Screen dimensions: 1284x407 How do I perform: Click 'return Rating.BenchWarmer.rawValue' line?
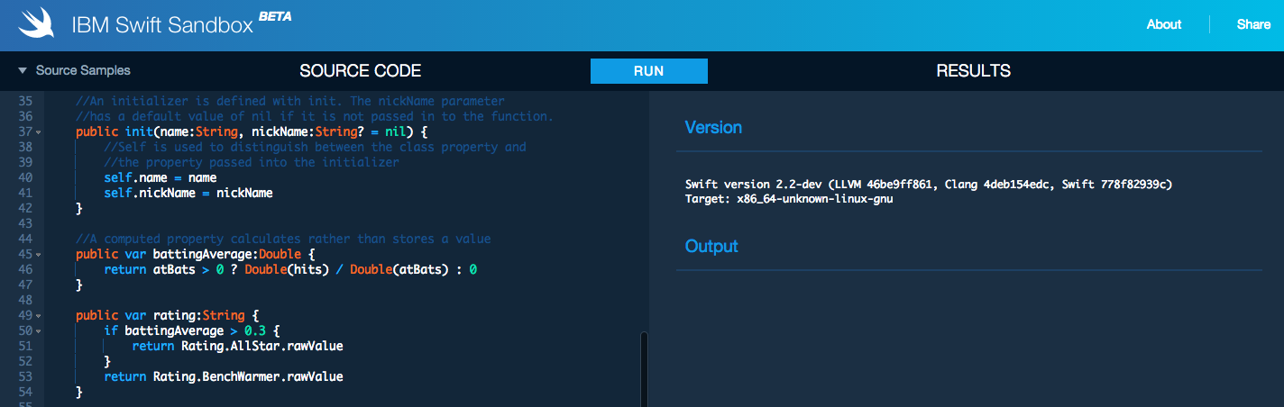224,376
